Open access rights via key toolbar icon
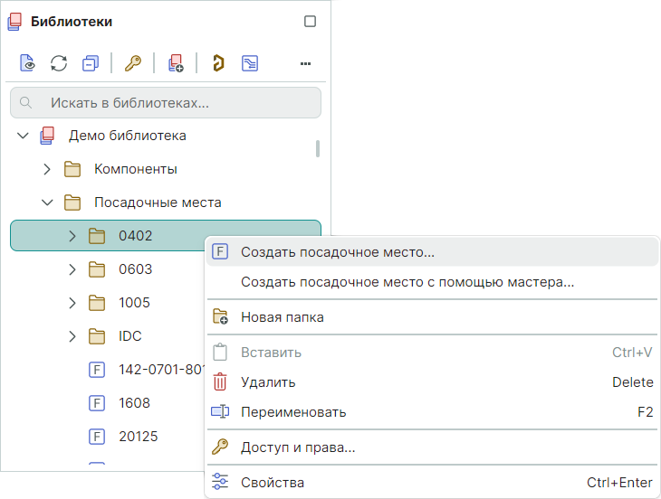 pyautogui.click(x=133, y=63)
